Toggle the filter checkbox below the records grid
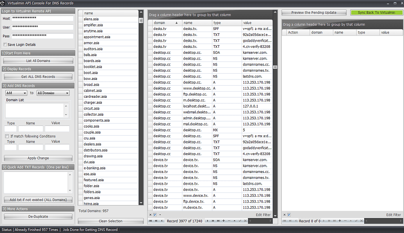 pyautogui.click(x=155, y=214)
